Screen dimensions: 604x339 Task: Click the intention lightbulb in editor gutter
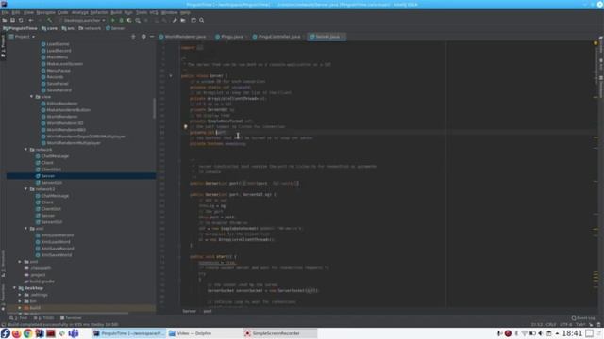(x=185, y=126)
